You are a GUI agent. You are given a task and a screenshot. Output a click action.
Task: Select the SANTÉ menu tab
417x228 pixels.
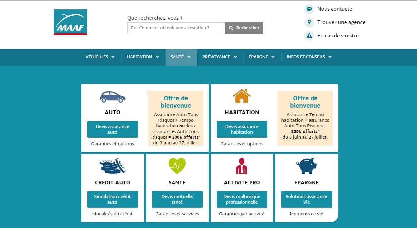pos(181,57)
